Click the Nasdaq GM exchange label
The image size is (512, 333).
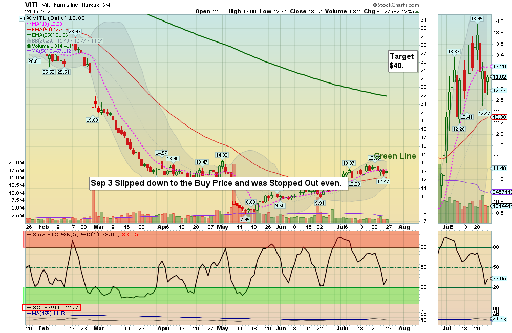point(96,5)
